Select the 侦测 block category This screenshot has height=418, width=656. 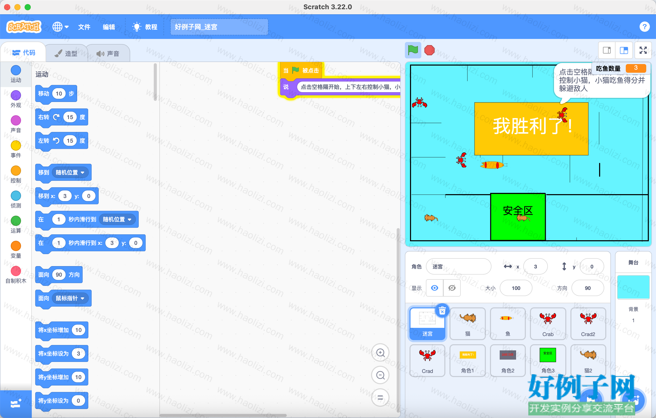click(x=16, y=199)
